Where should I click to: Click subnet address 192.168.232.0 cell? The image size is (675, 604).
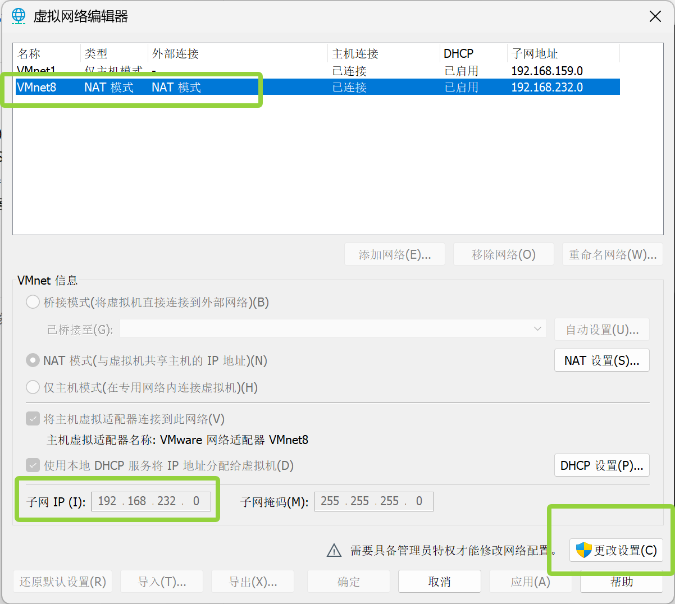coord(547,87)
